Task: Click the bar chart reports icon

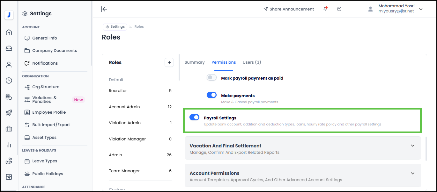Action: point(9,145)
